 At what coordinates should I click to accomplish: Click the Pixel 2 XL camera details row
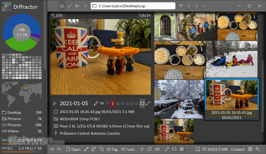click(x=102, y=126)
